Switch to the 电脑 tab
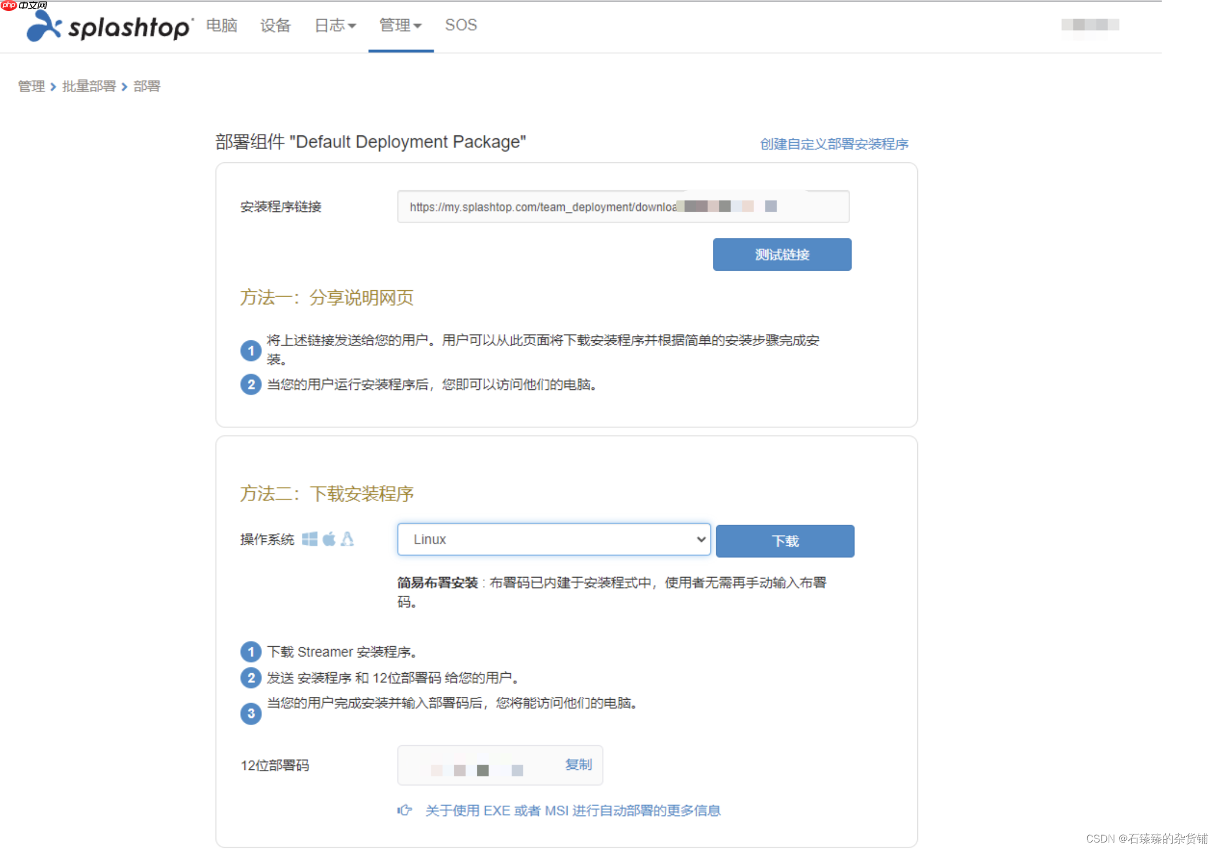The width and height of the screenshot is (1217, 850). [221, 25]
